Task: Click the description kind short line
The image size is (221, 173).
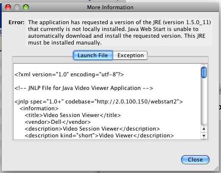Action: (x=99, y=136)
